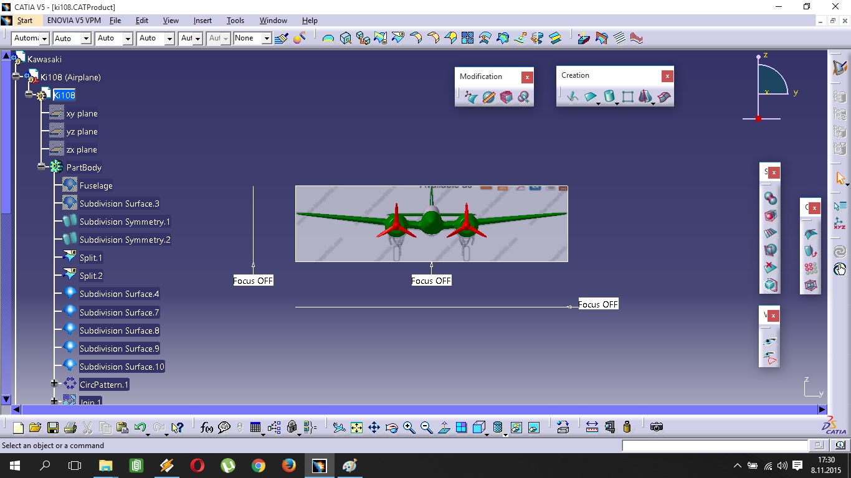Click the Fly mode airplane icon
Image resolution: width=851 pixels, height=478 pixels.
coord(339,428)
